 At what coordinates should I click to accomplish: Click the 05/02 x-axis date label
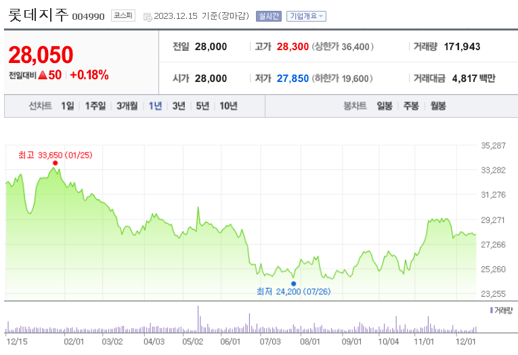[x=192, y=341]
